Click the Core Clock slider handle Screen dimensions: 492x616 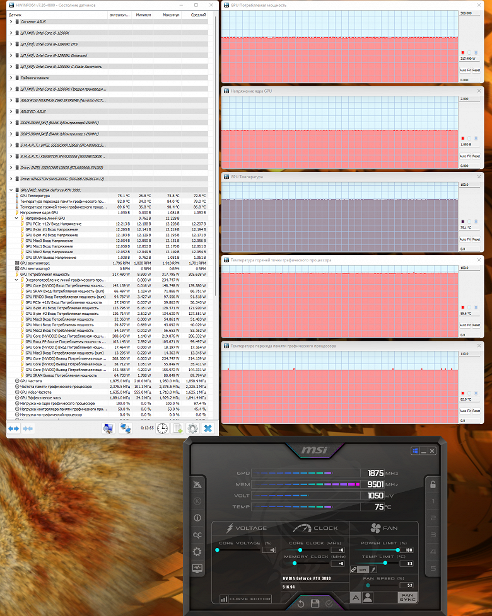coord(300,550)
